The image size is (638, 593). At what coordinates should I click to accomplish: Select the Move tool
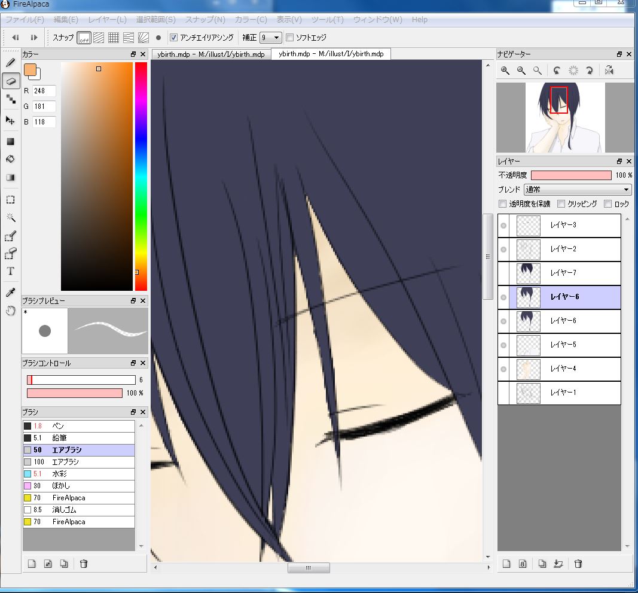tap(10, 120)
